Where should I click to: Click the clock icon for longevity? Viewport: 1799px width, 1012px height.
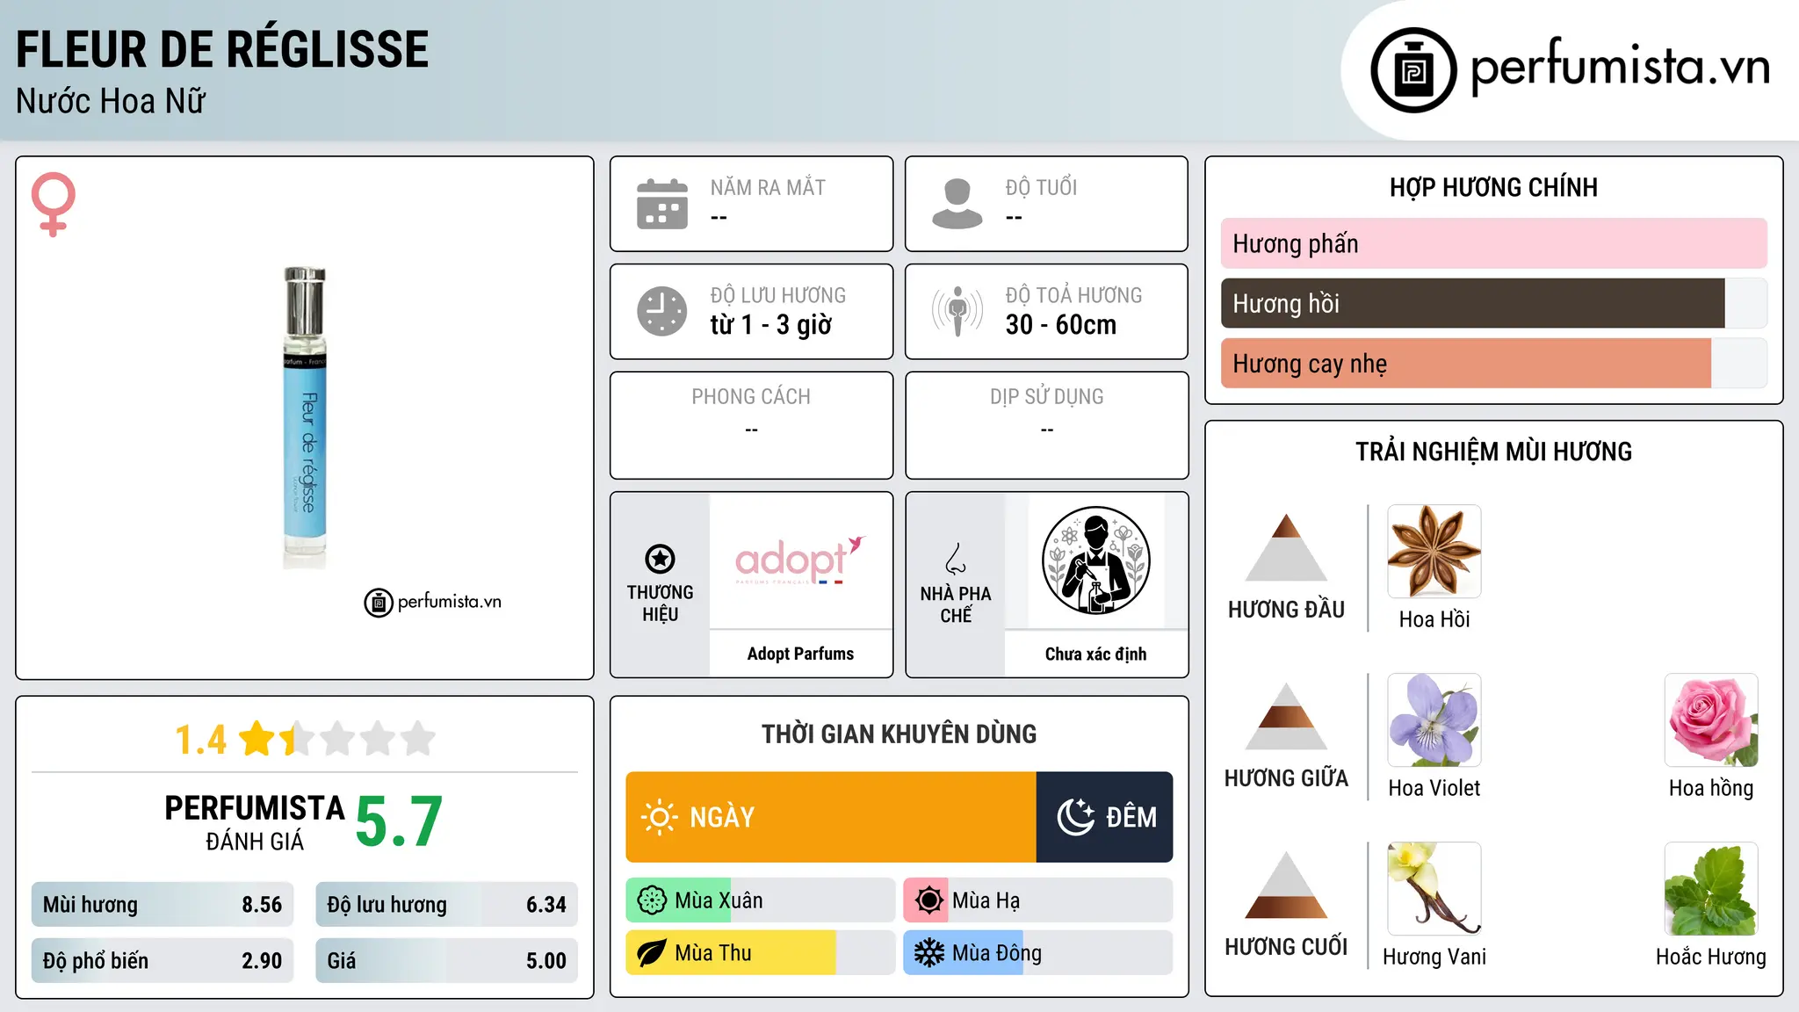(662, 311)
